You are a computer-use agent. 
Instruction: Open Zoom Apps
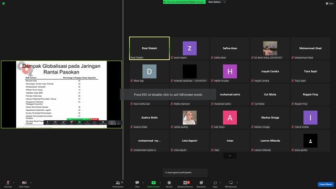pyautogui.click(x=215, y=184)
